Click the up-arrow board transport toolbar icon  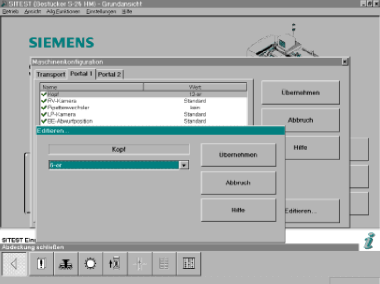(115, 263)
